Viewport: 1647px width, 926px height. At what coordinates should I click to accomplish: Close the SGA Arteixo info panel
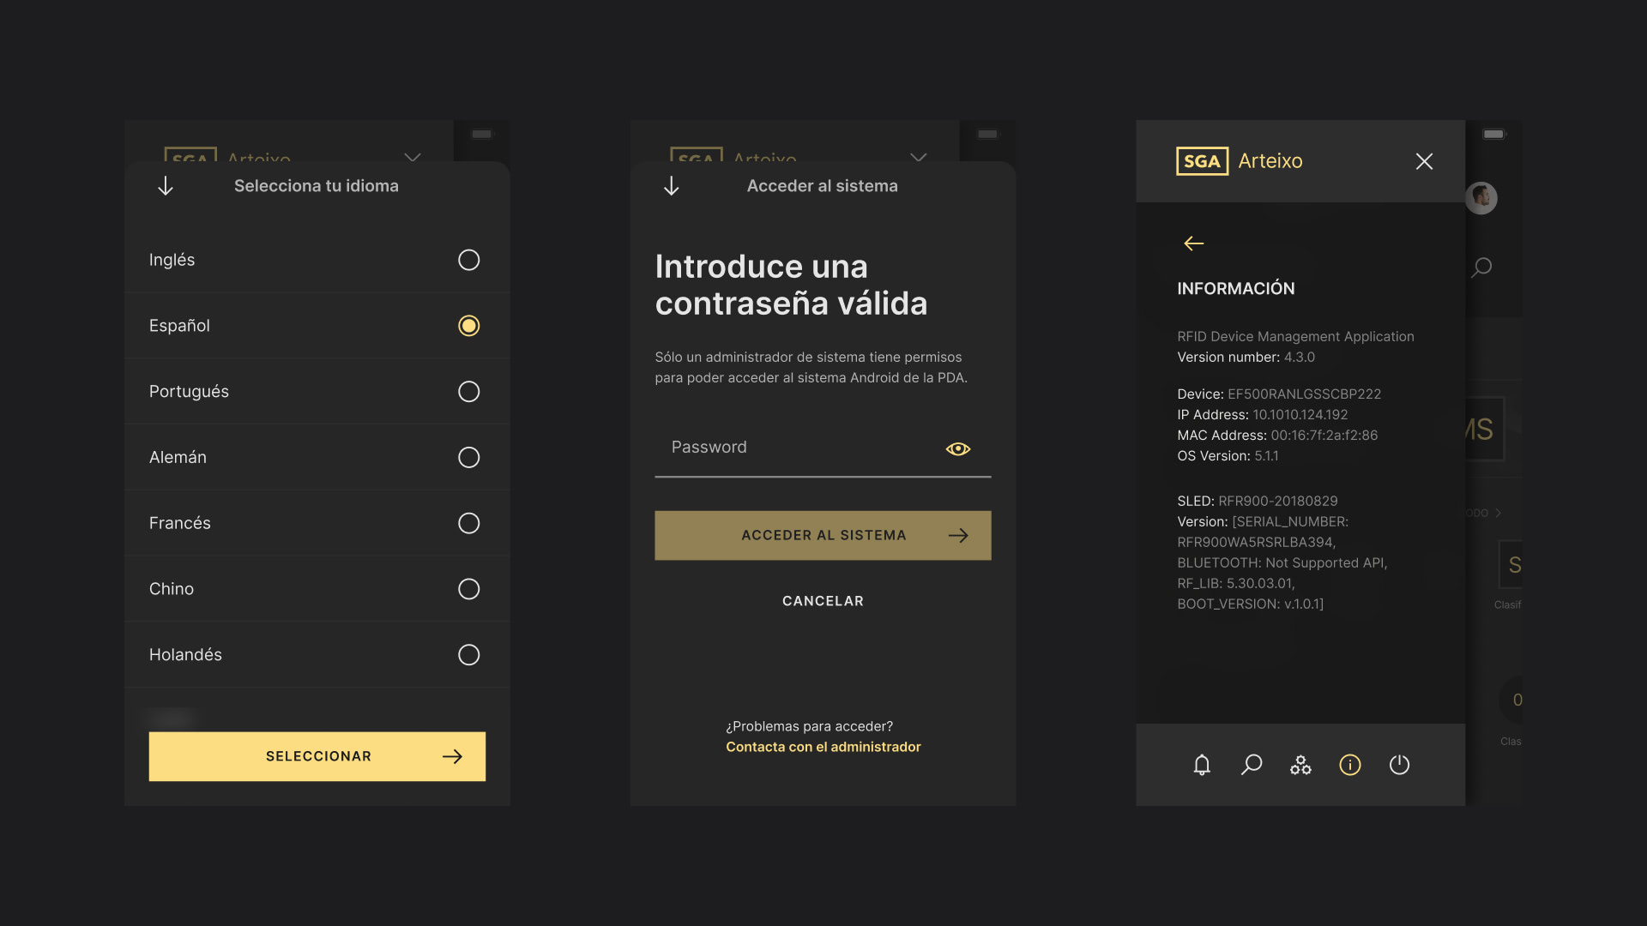tap(1424, 160)
